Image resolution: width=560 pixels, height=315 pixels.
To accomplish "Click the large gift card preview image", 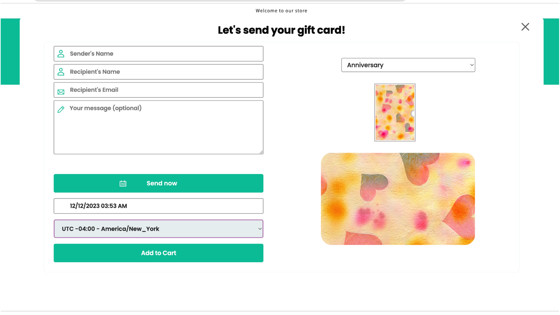I will (x=398, y=198).
